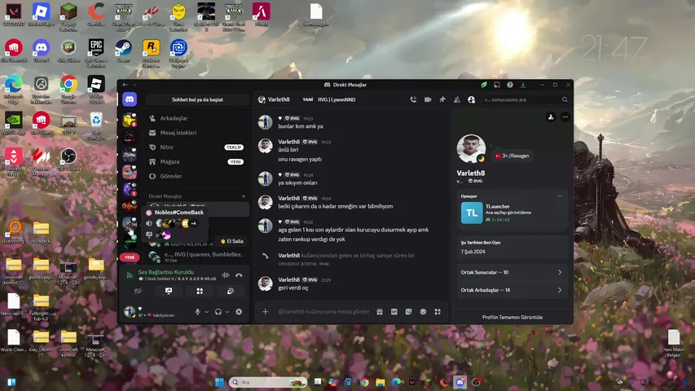Viewport: 695px width, 391px height.
Task: Click the TLauncher activity icon
Action: click(x=472, y=213)
